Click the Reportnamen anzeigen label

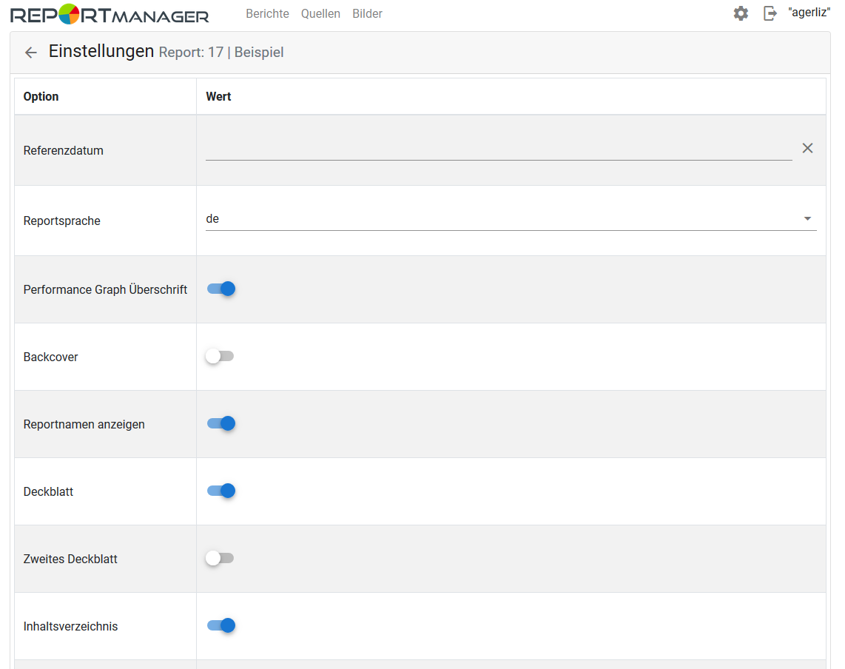pyautogui.click(x=84, y=424)
